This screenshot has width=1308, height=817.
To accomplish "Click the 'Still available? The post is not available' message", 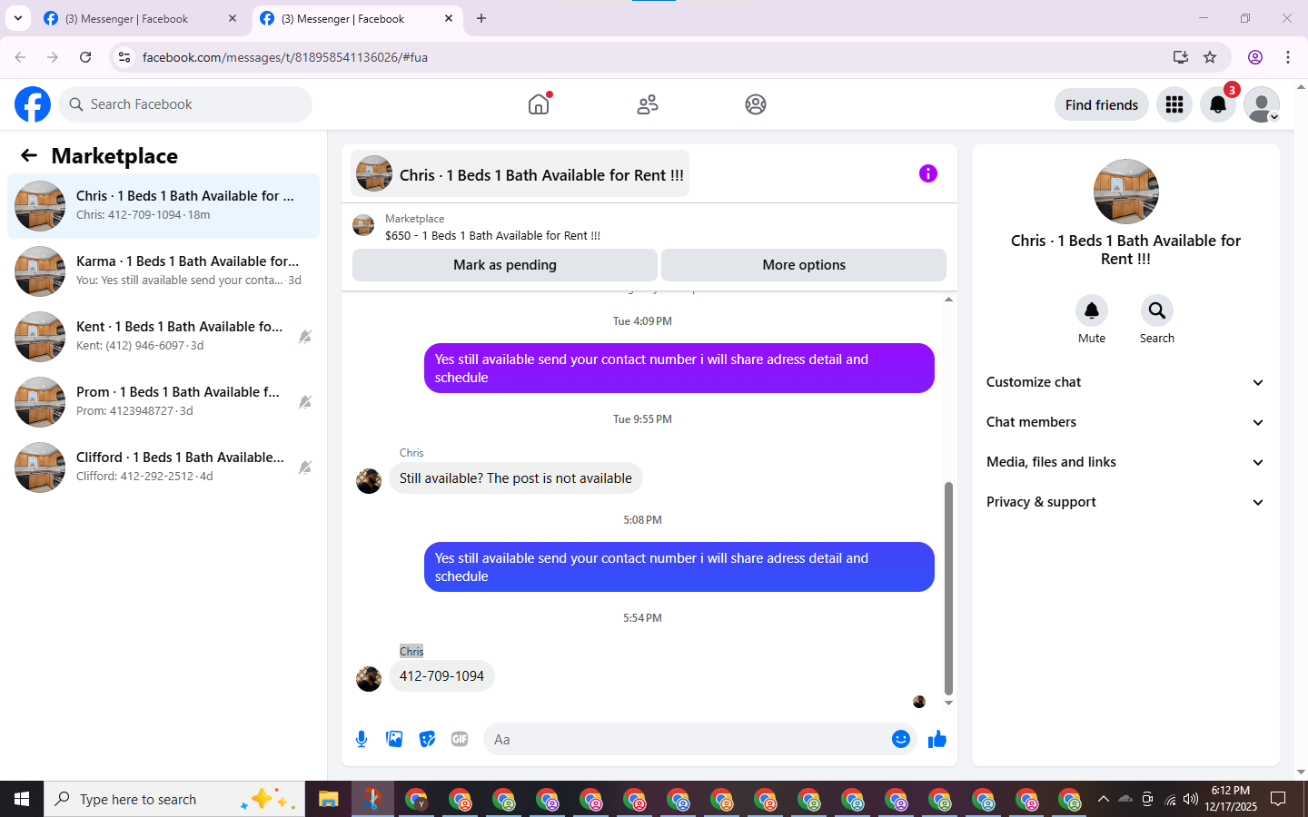I will click(x=516, y=478).
